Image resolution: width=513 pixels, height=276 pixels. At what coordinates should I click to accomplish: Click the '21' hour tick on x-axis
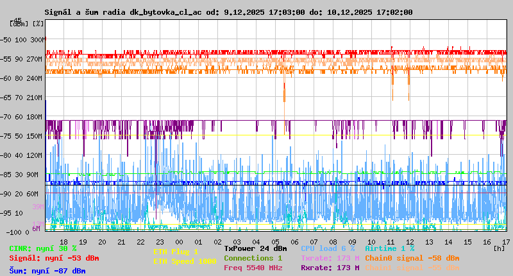coord(121,242)
